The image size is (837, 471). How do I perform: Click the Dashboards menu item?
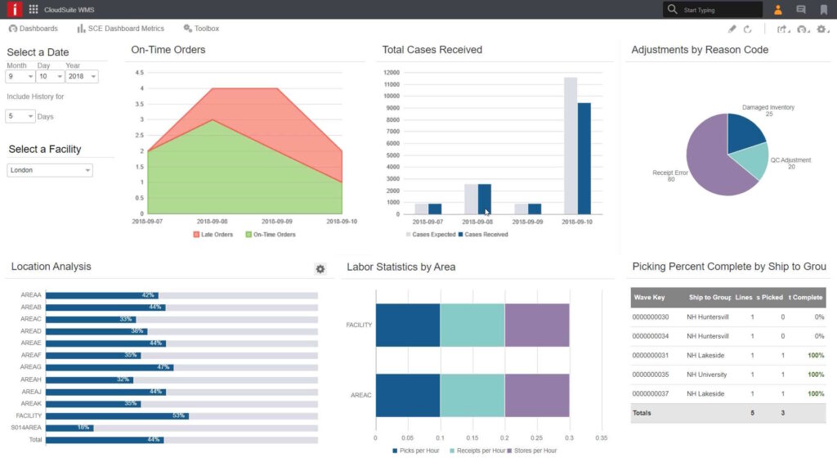point(34,28)
